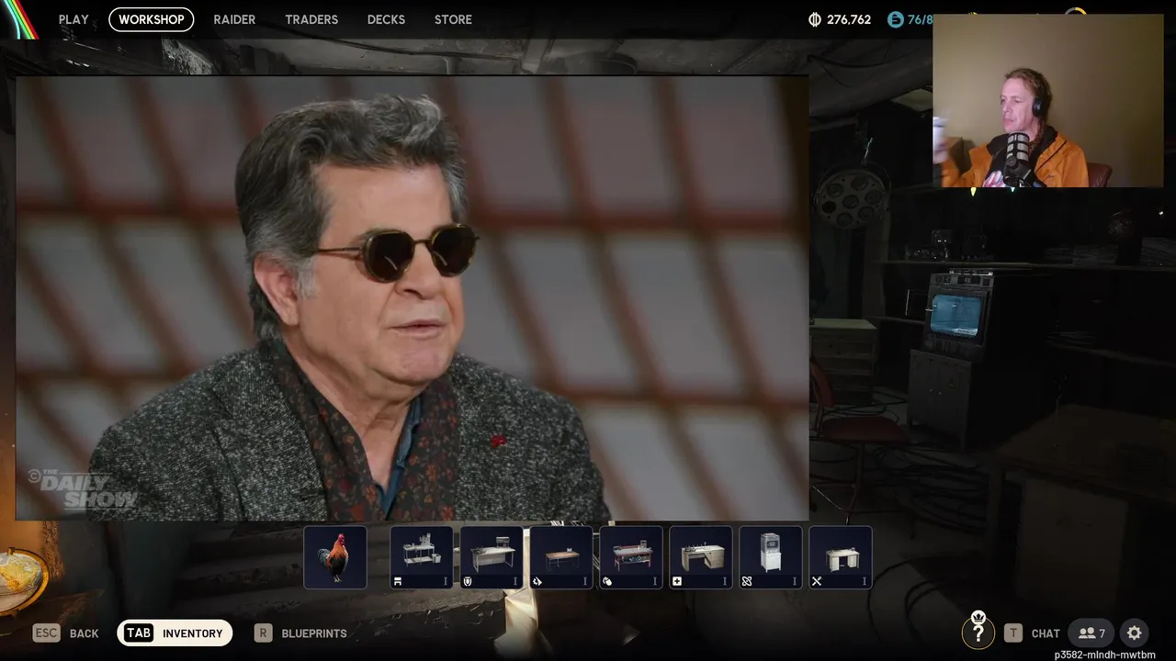This screenshot has height=661, width=1176.
Task: Open the Blueprints view
Action: (x=314, y=633)
